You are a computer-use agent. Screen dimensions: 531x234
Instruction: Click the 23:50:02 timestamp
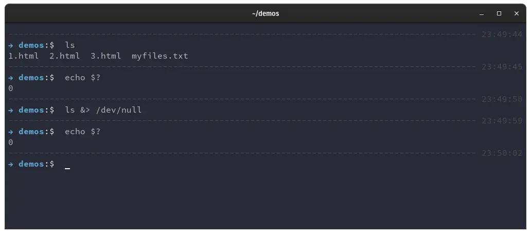(x=502, y=153)
